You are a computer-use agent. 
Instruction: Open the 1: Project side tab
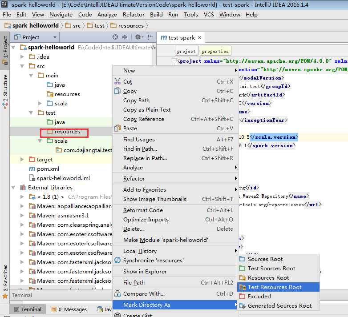click(x=5, y=50)
